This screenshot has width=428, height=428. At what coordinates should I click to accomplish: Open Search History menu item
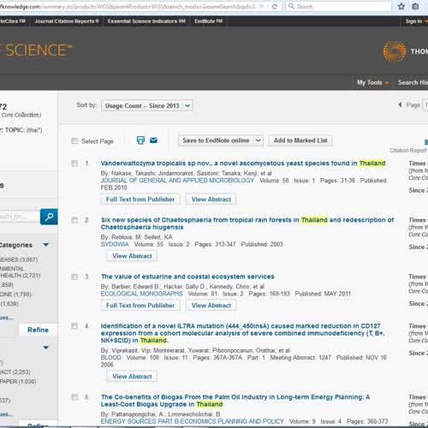point(413,82)
